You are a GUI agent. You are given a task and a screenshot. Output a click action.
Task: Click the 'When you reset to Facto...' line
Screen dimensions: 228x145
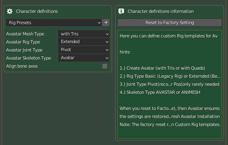[170, 108]
